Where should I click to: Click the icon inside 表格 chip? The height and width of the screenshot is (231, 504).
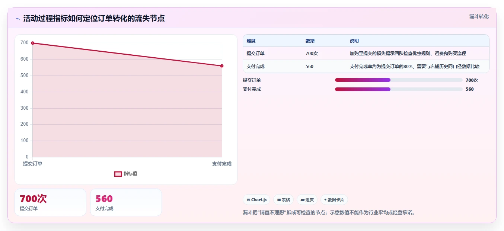coord(279,200)
